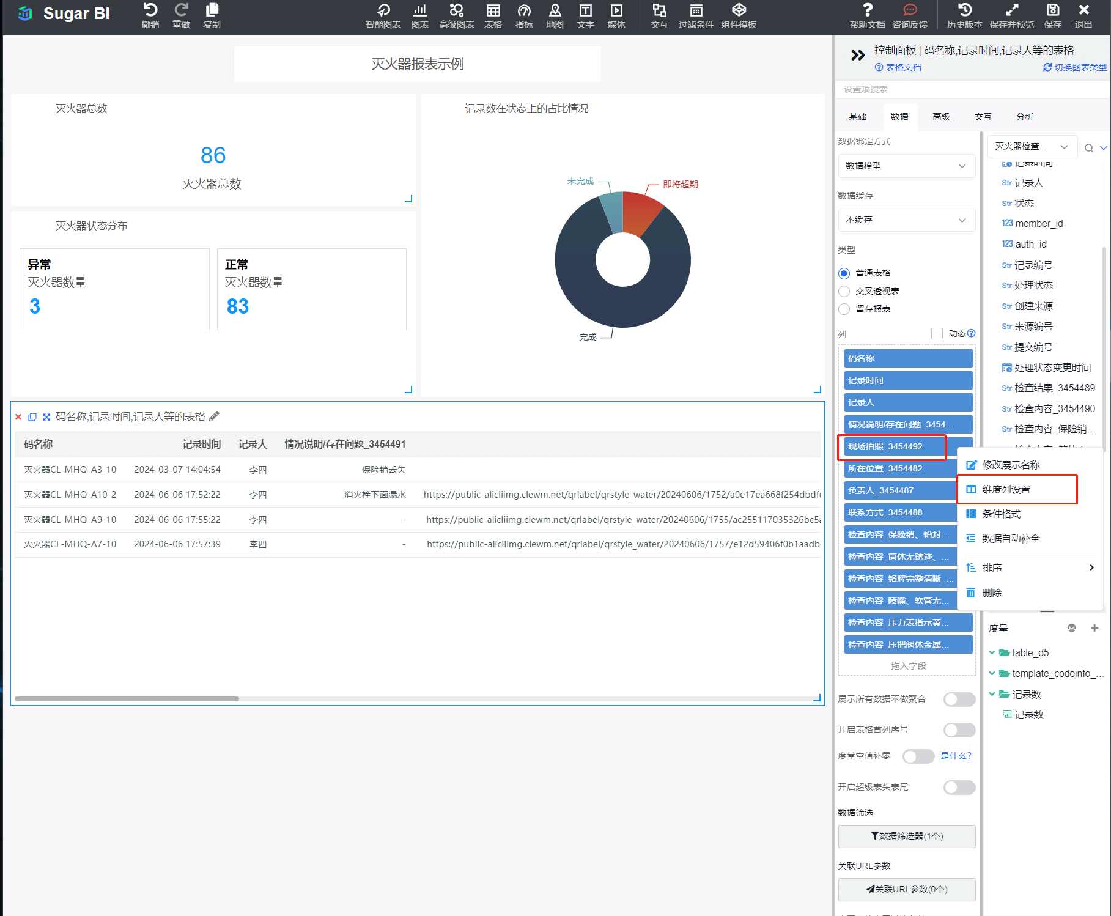This screenshot has height=916, width=1111.
Task: Open the 媒体 media tool icon
Action: pos(616,15)
